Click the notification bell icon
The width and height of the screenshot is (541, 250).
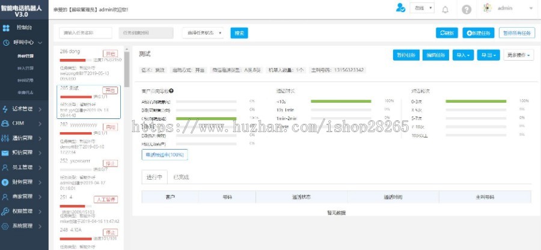coord(445,9)
